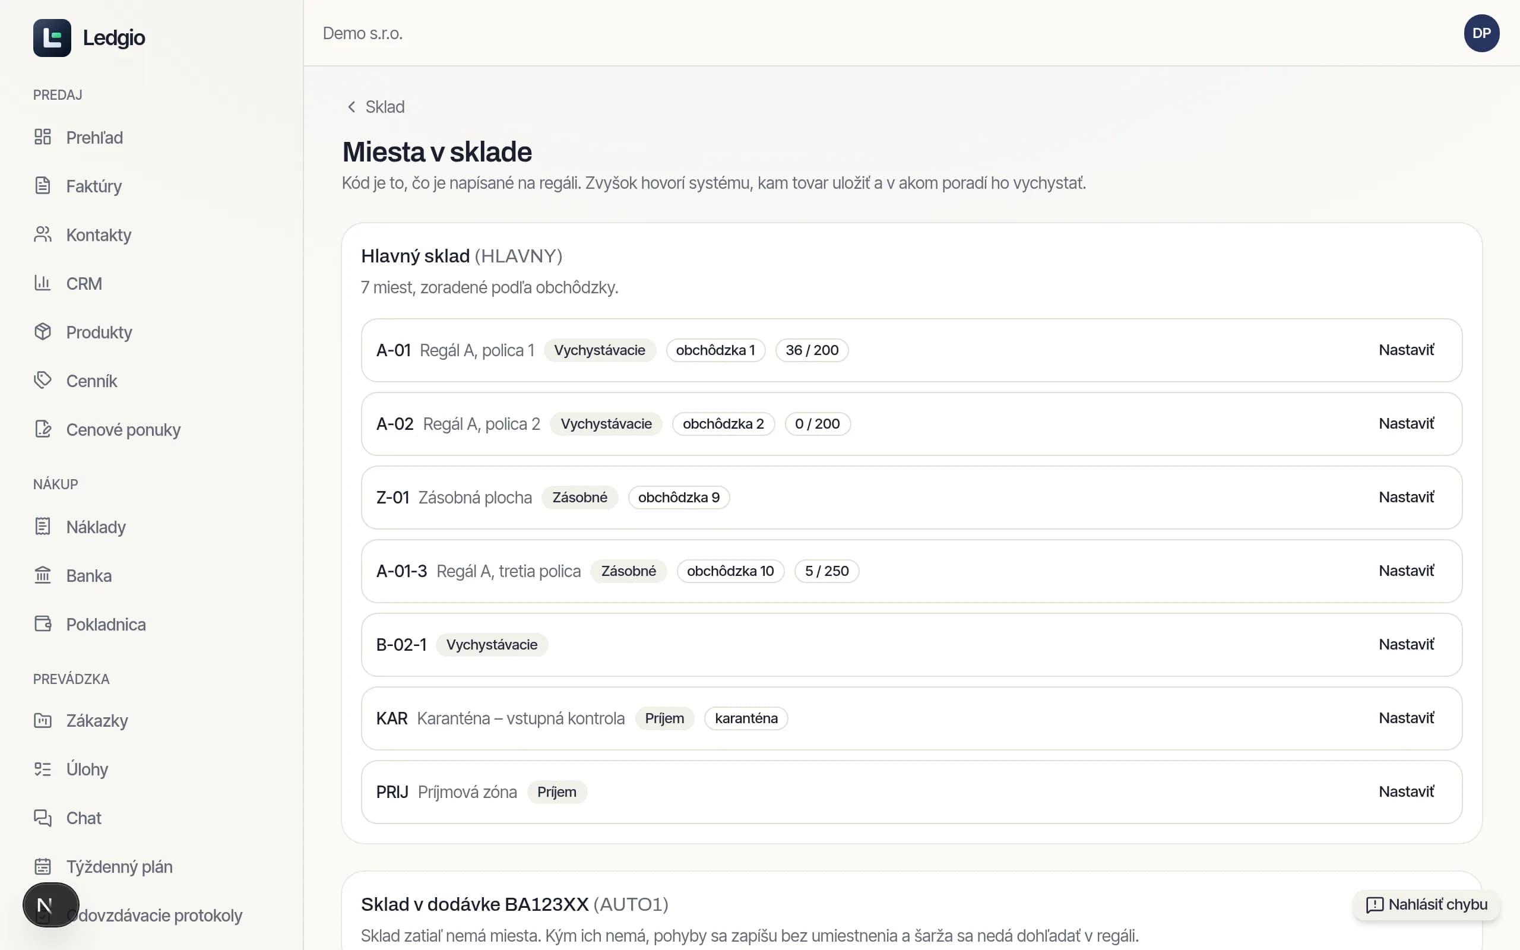Click the Zákazky folder icon
1520x950 pixels.
(43, 720)
